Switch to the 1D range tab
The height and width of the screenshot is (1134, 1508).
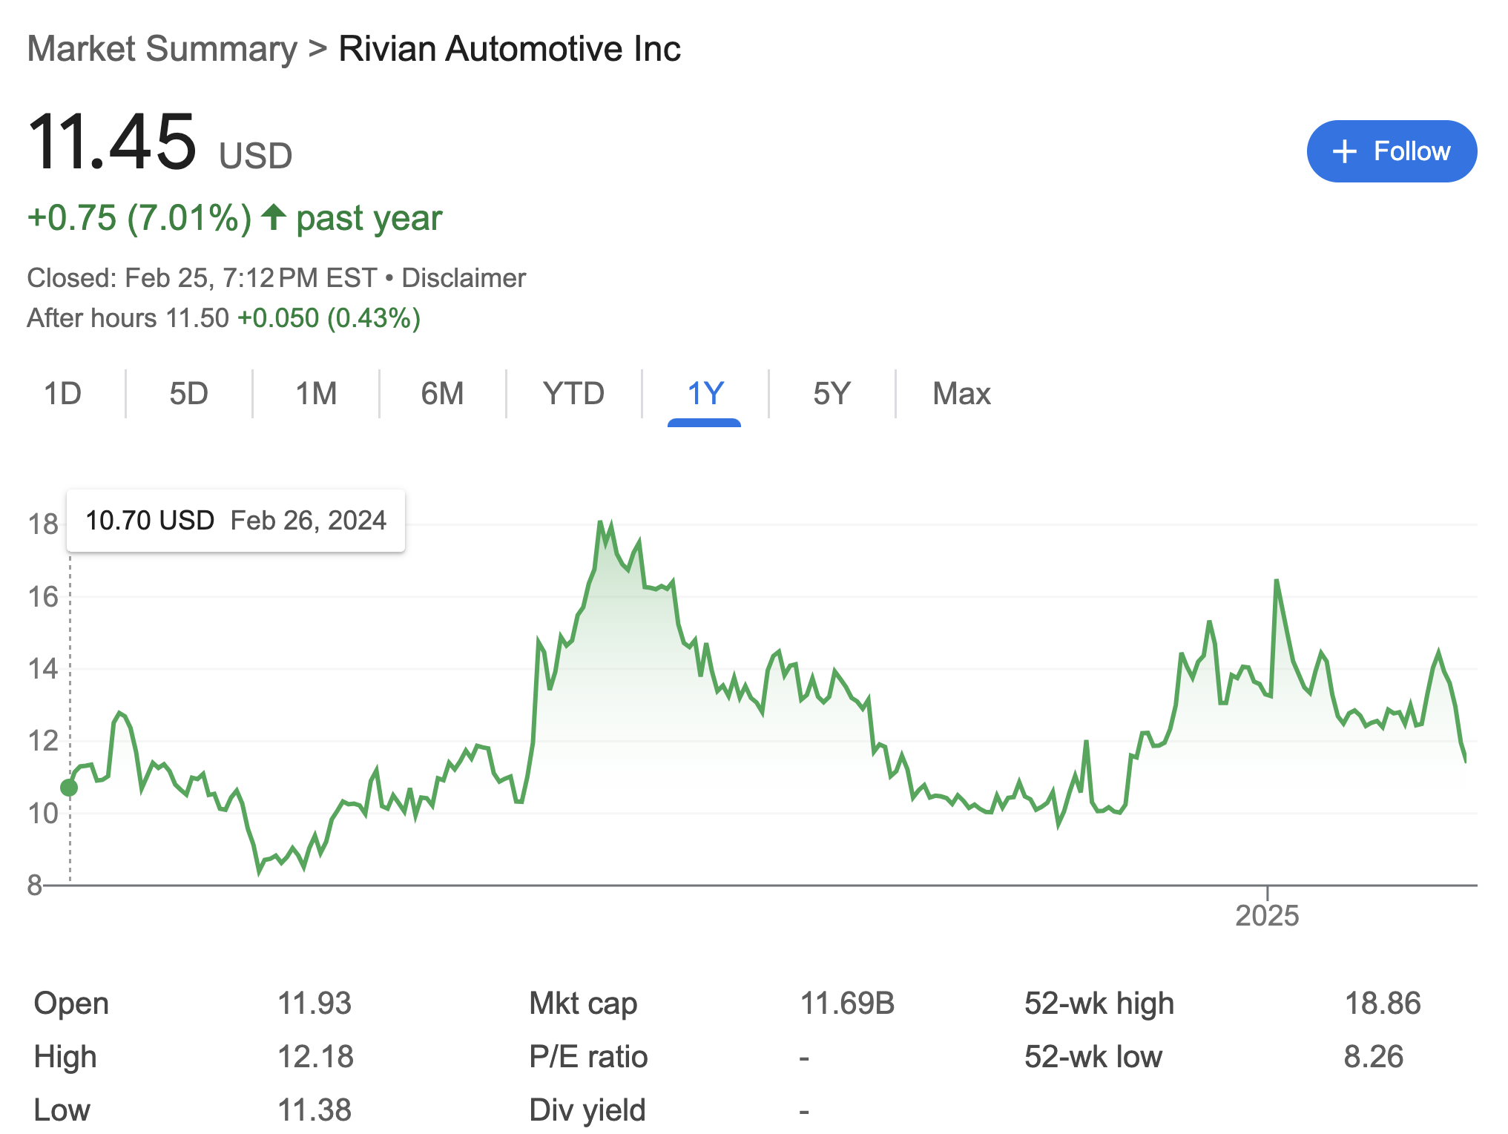pos(63,394)
